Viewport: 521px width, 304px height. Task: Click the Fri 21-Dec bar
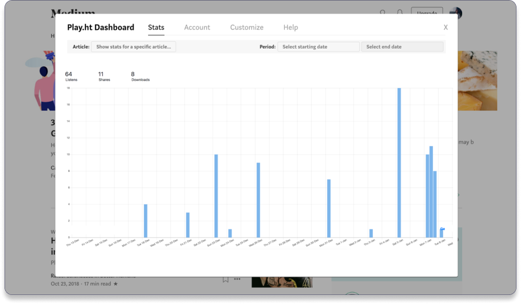click(x=188, y=225)
